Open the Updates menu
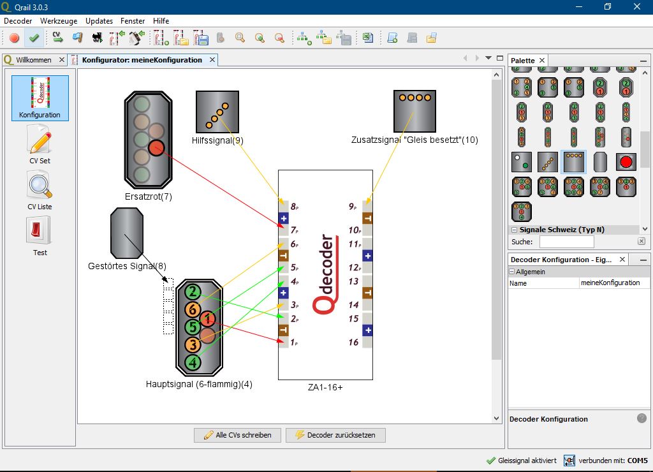This screenshot has width=653, height=472. 99,21
